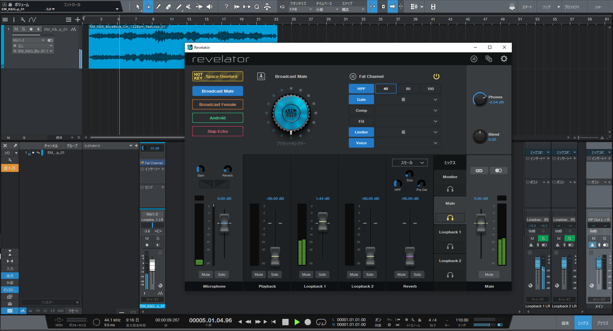Select the Arrow tool in the toolbar
Viewport: 613px width, 331px height.
coord(138,7)
